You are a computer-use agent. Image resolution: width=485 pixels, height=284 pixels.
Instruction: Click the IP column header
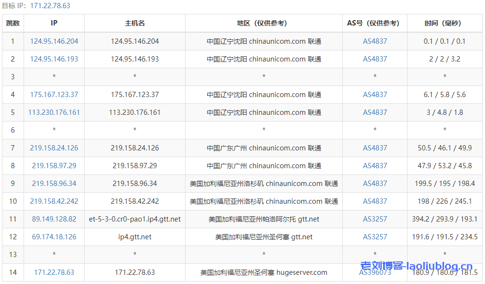tap(54, 23)
